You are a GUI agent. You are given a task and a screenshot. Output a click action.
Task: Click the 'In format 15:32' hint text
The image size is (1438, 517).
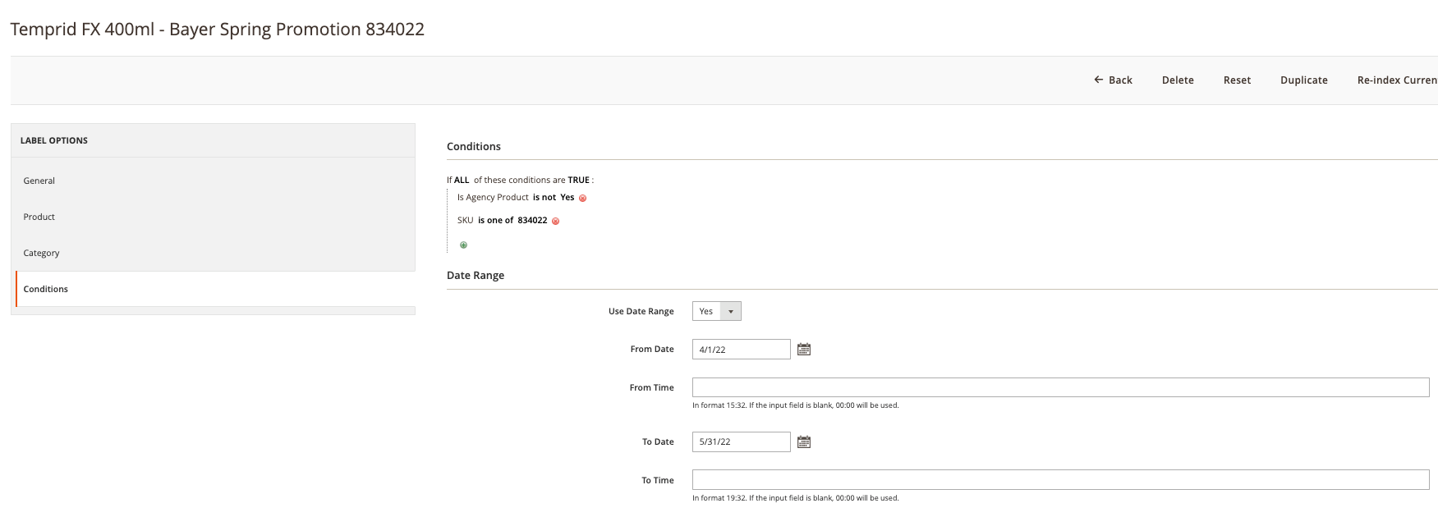coord(796,405)
